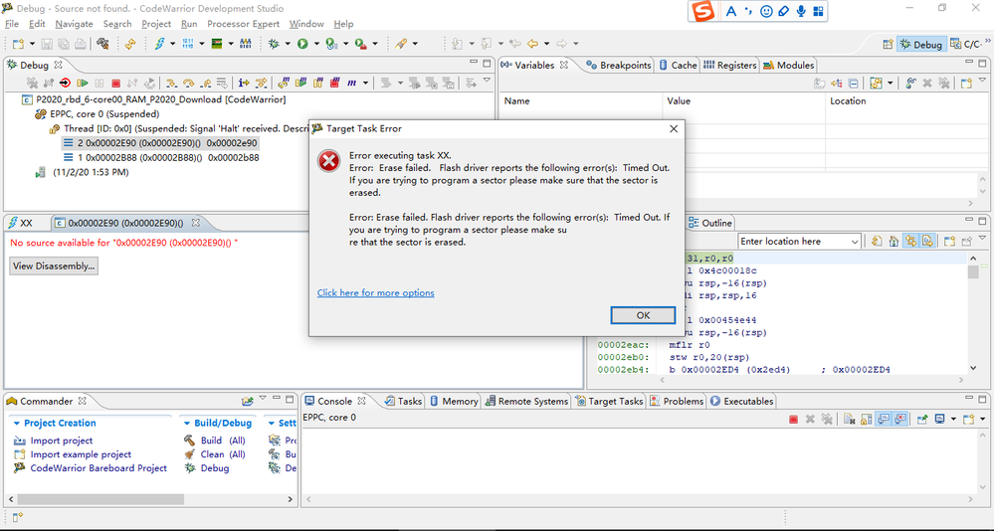The image size is (994, 531).
Task: Click the Resume icon in Debug toolbar
Action: click(82, 83)
